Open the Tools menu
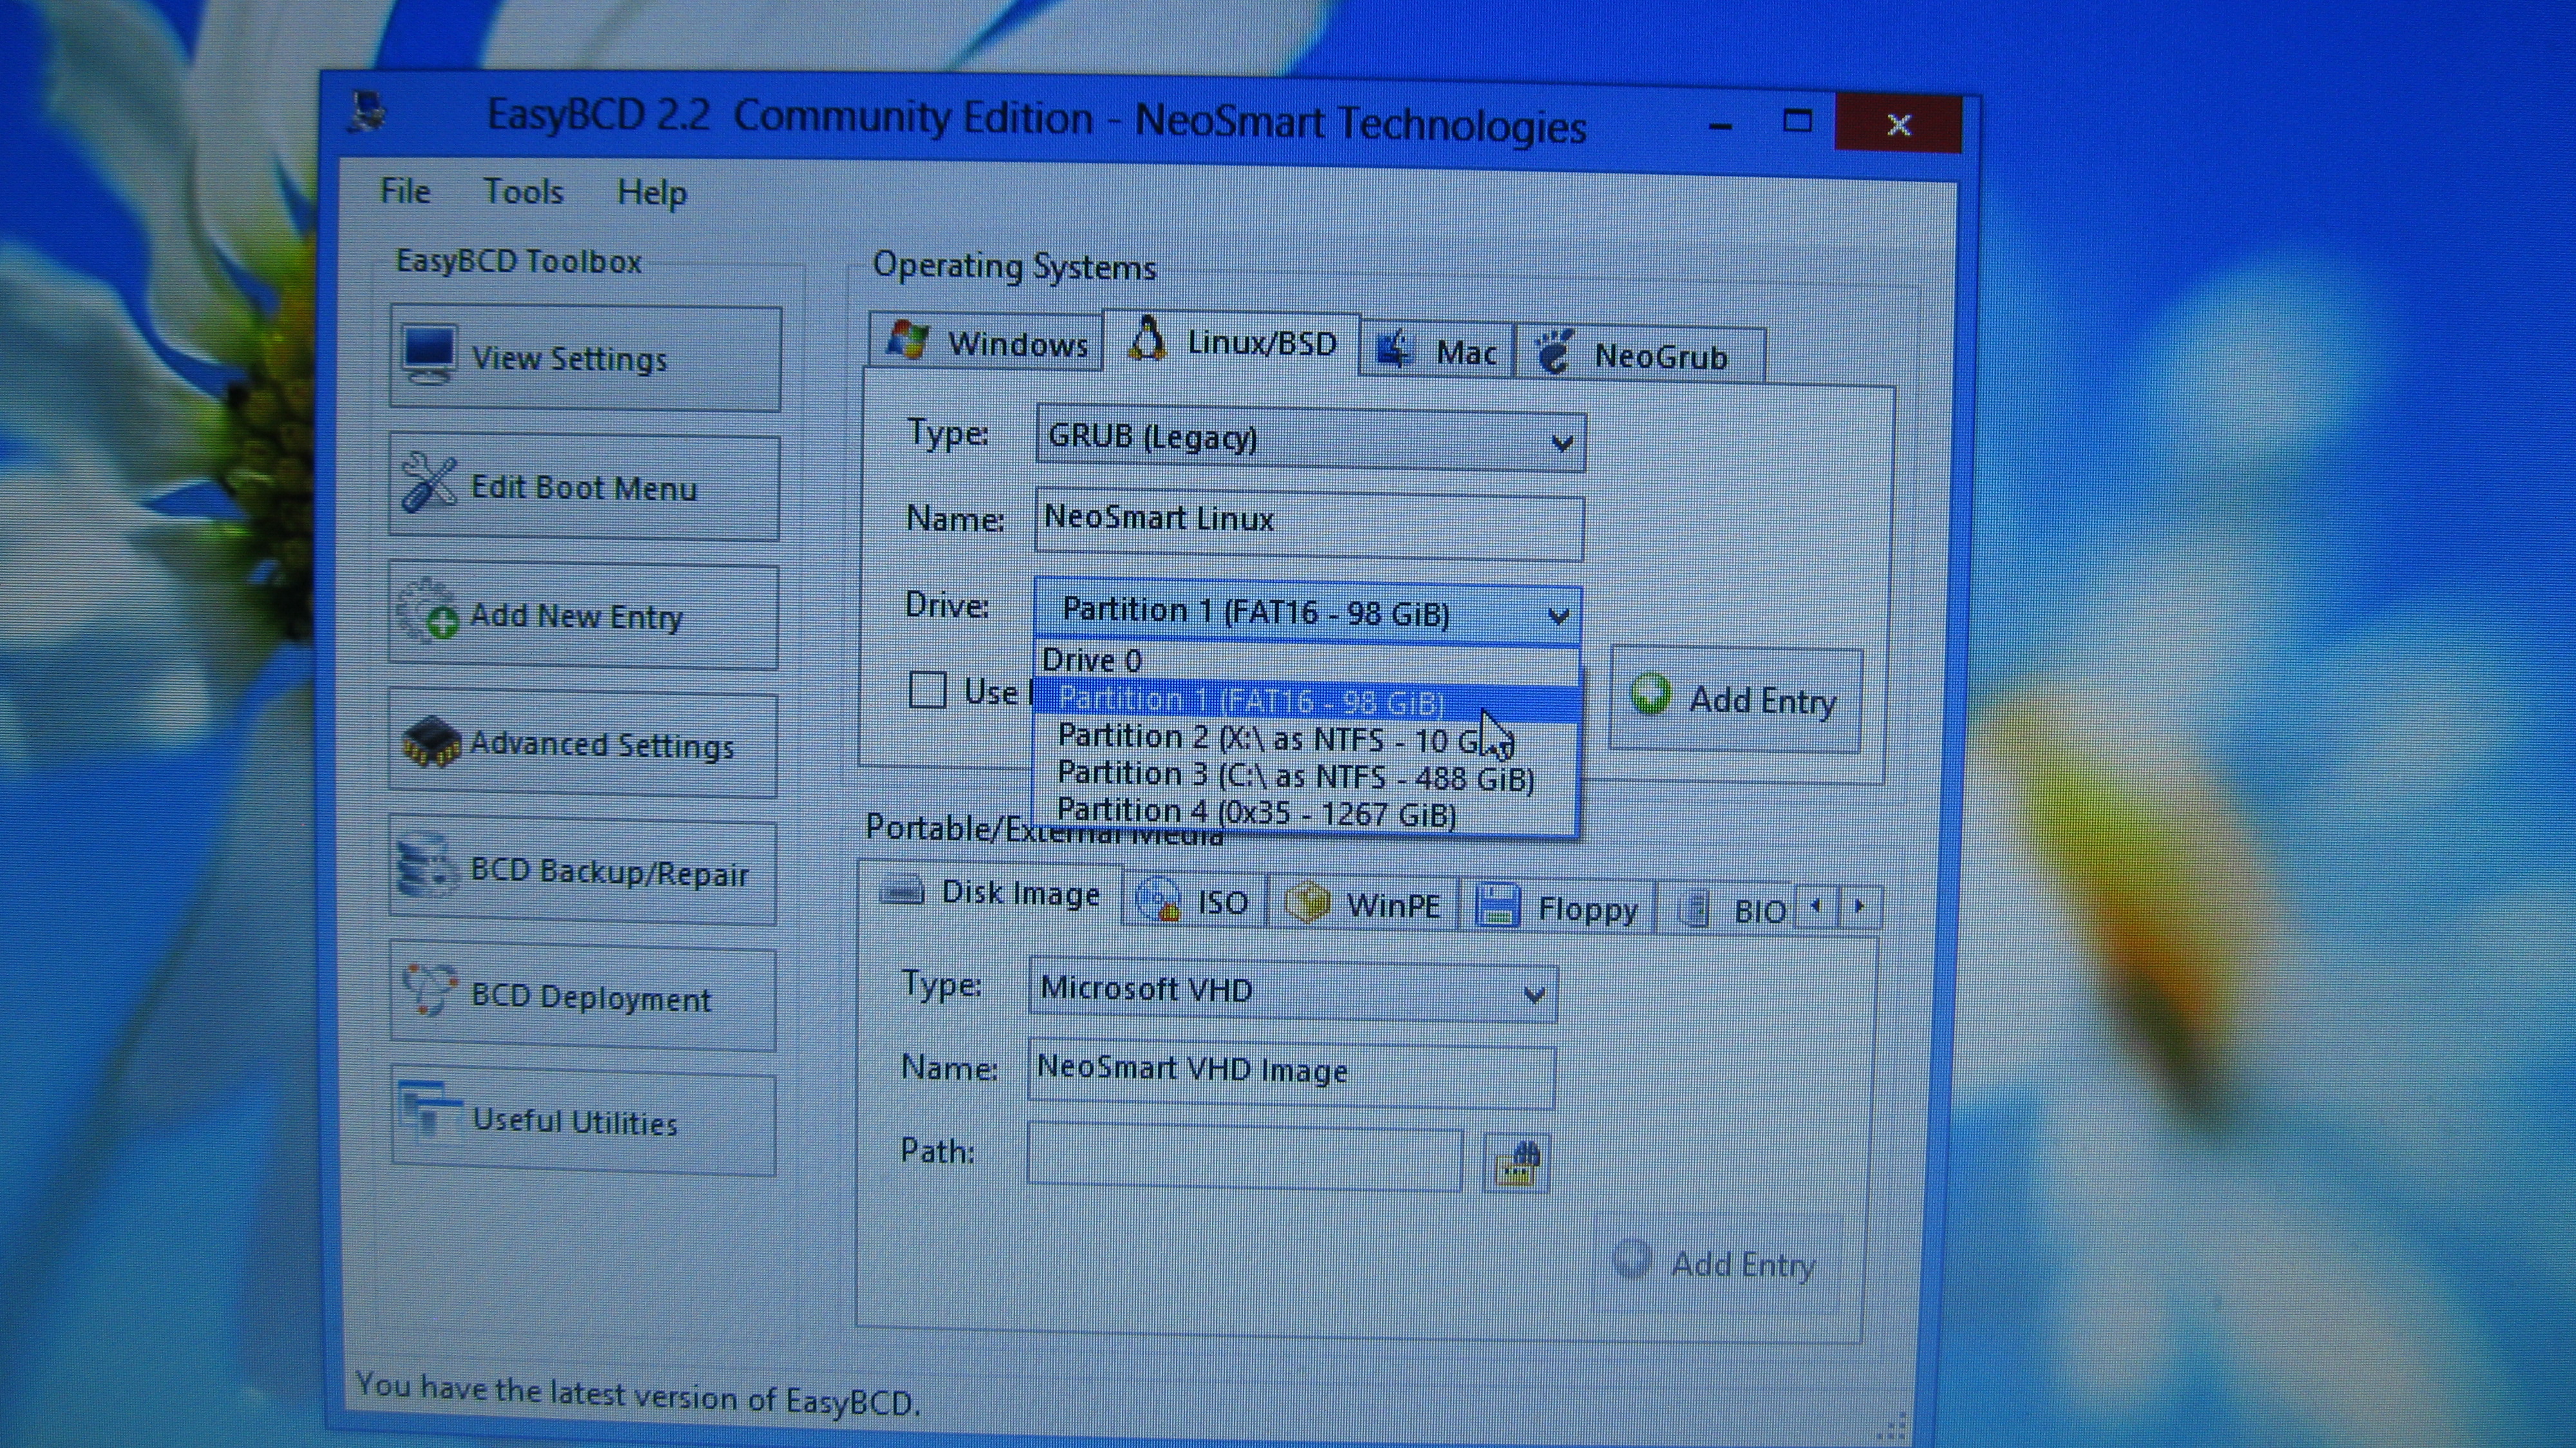This screenshot has height=1448, width=2576. [x=523, y=191]
